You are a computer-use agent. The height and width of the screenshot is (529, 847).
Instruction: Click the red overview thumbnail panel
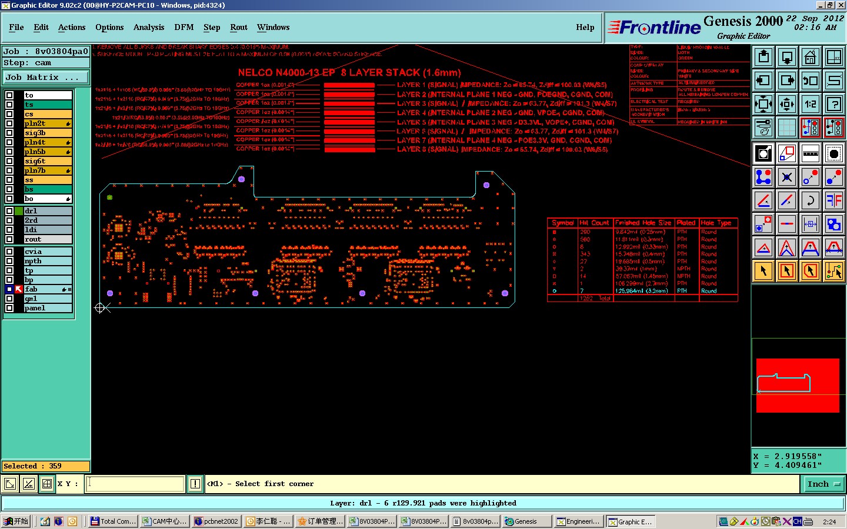click(x=798, y=385)
